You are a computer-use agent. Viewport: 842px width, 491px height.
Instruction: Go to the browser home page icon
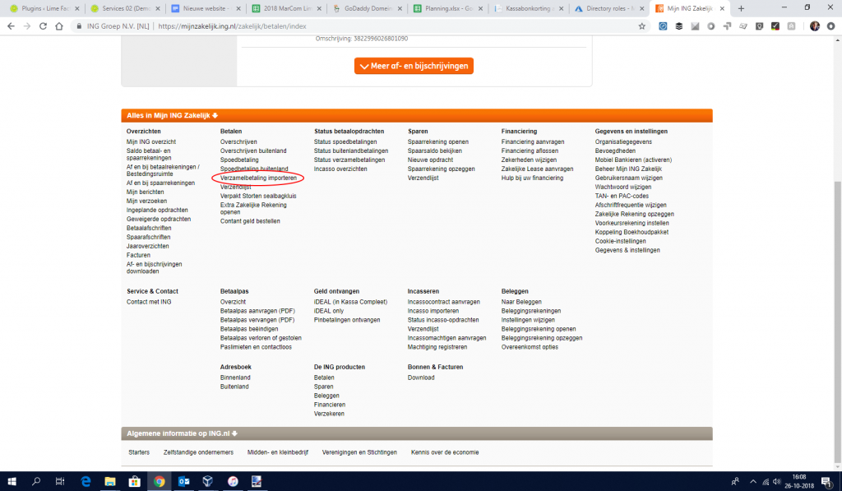[59, 25]
